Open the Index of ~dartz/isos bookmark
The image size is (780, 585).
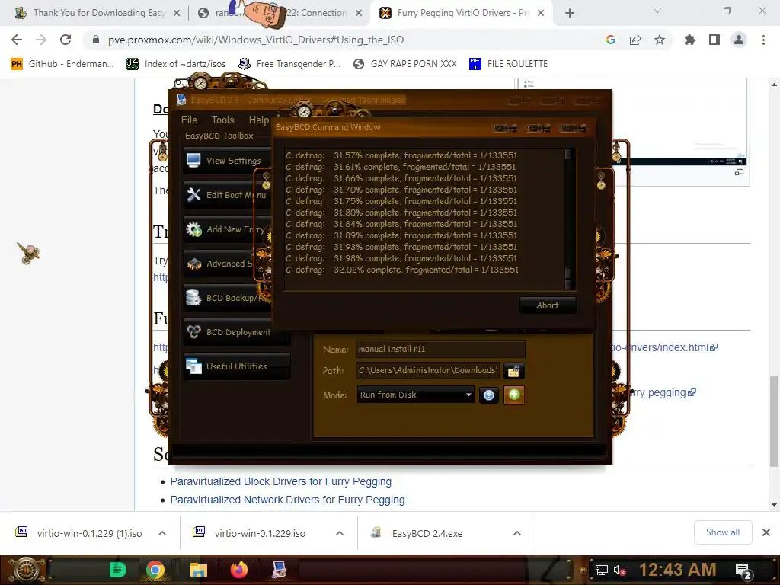pyautogui.click(x=176, y=64)
